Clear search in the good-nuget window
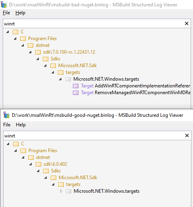 (x=187, y=135)
